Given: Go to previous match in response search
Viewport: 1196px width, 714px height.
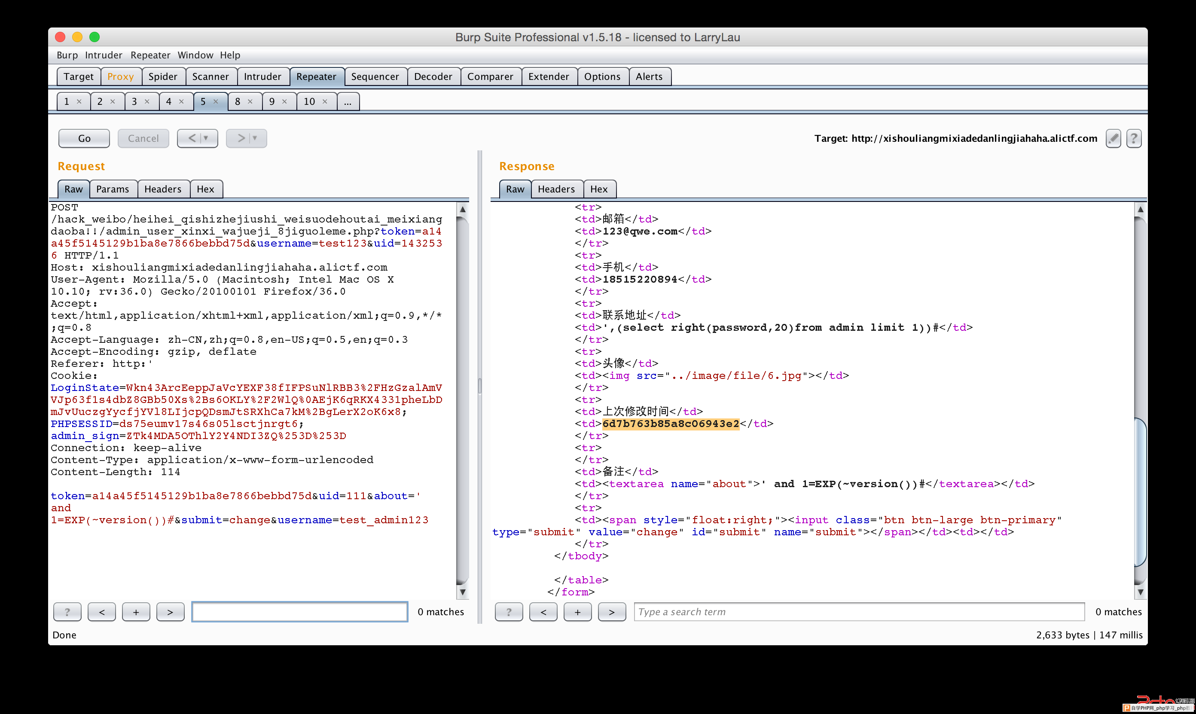Looking at the screenshot, I should [543, 612].
